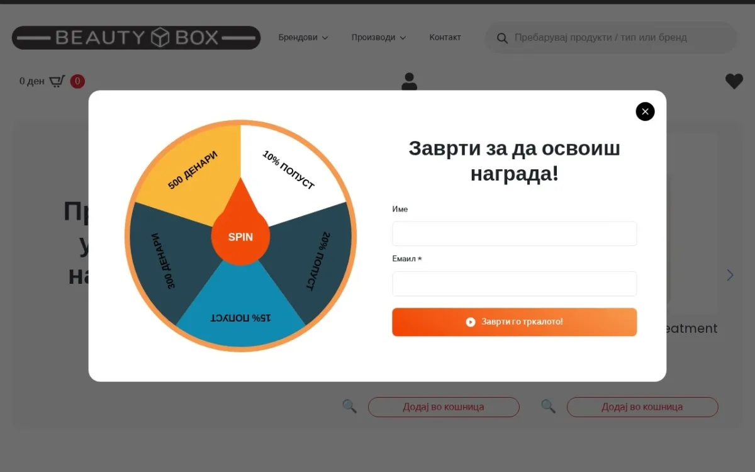Click the Емаил input field
The width and height of the screenshot is (755, 472).
[x=514, y=283]
